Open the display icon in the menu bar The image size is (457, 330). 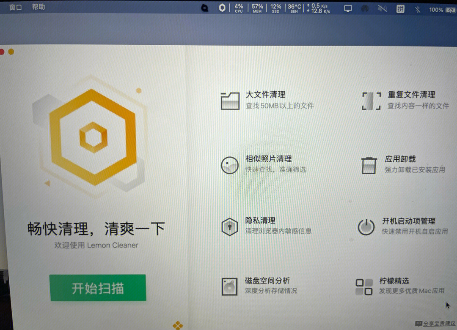point(348,9)
